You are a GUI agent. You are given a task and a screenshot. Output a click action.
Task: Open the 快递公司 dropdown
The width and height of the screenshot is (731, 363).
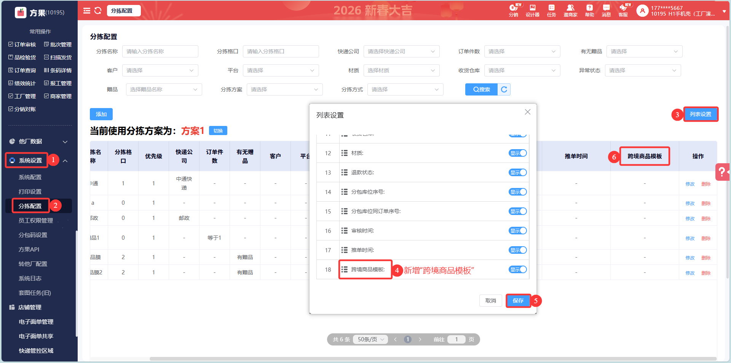[x=401, y=51]
